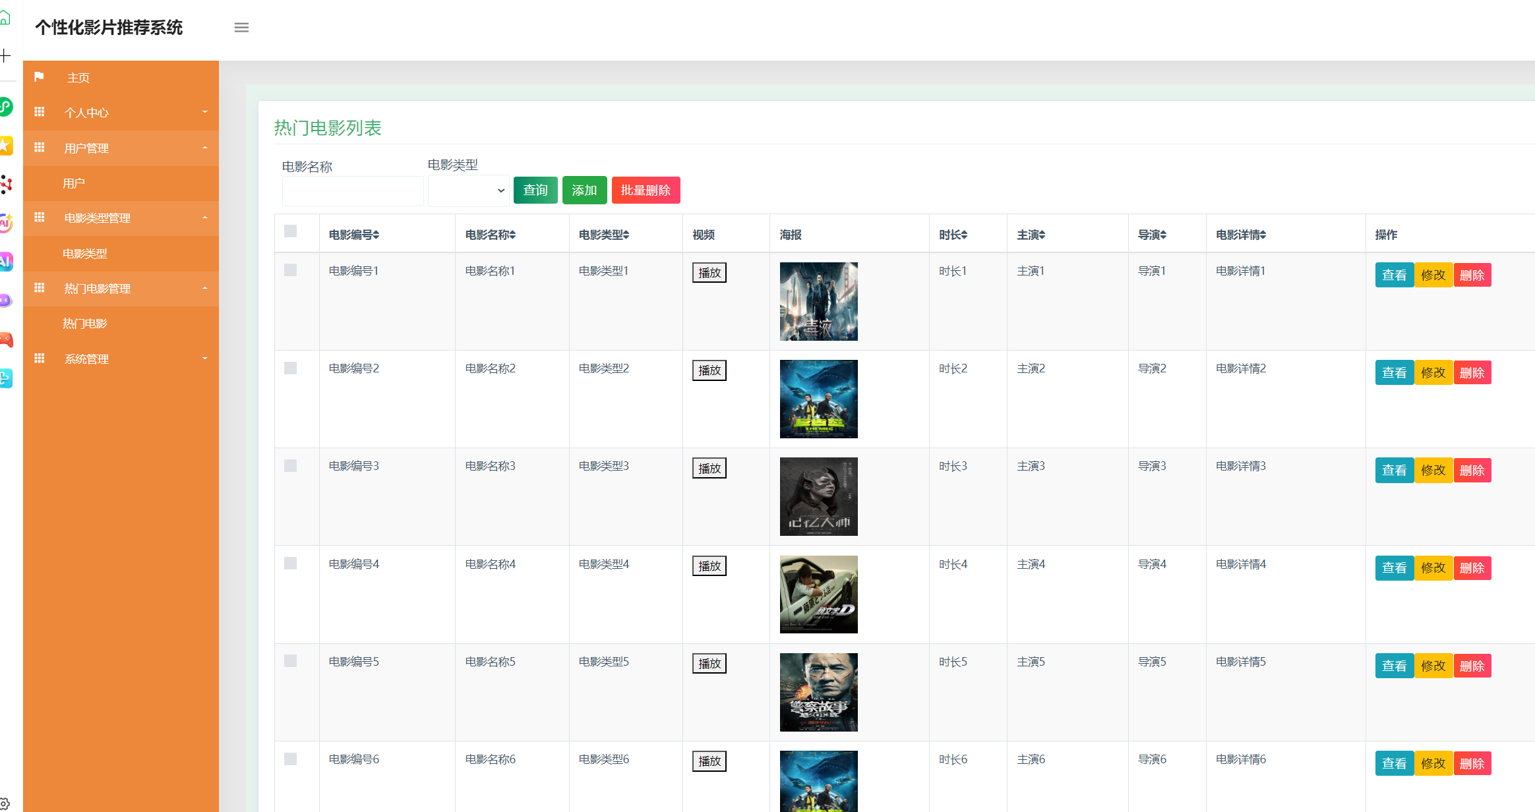Sort the table by 时长 column
This screenshot has height=812, width=1535.
[x=964, y=235]
